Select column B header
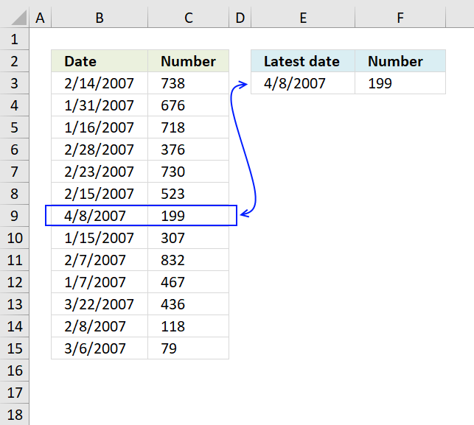Viewport: 474px width, 425px height. coord(100,18)
